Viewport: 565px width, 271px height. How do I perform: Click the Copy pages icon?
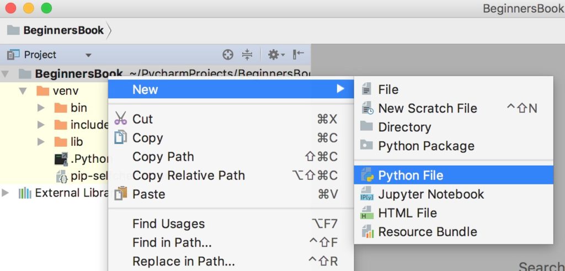point(121,137)
